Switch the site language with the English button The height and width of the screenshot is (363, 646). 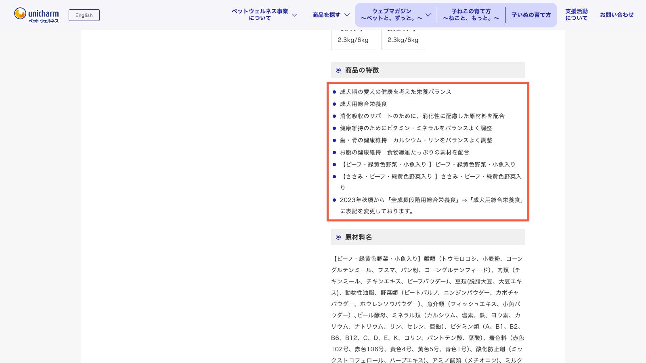tap(84, 15)
